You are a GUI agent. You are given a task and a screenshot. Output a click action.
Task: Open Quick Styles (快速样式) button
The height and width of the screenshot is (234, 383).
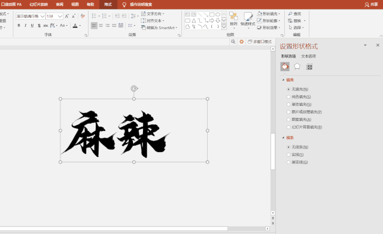pyautogui.click(x=248, y=20)
